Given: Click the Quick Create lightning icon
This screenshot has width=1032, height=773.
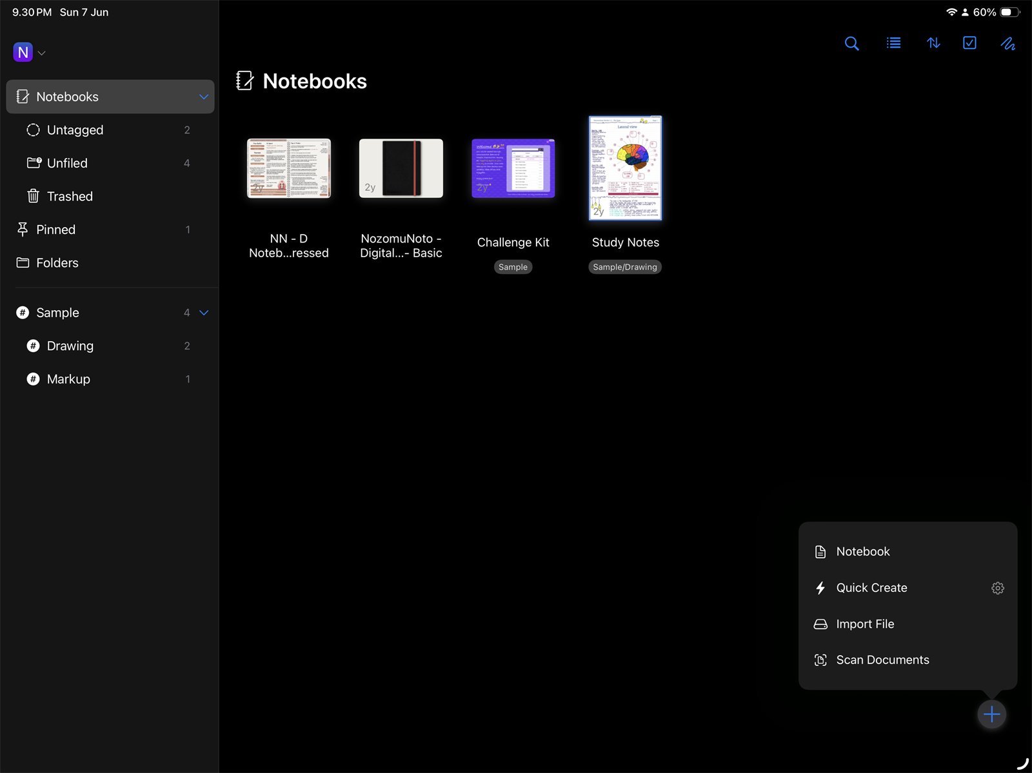Looking at the screenshot, I should 820,588.
